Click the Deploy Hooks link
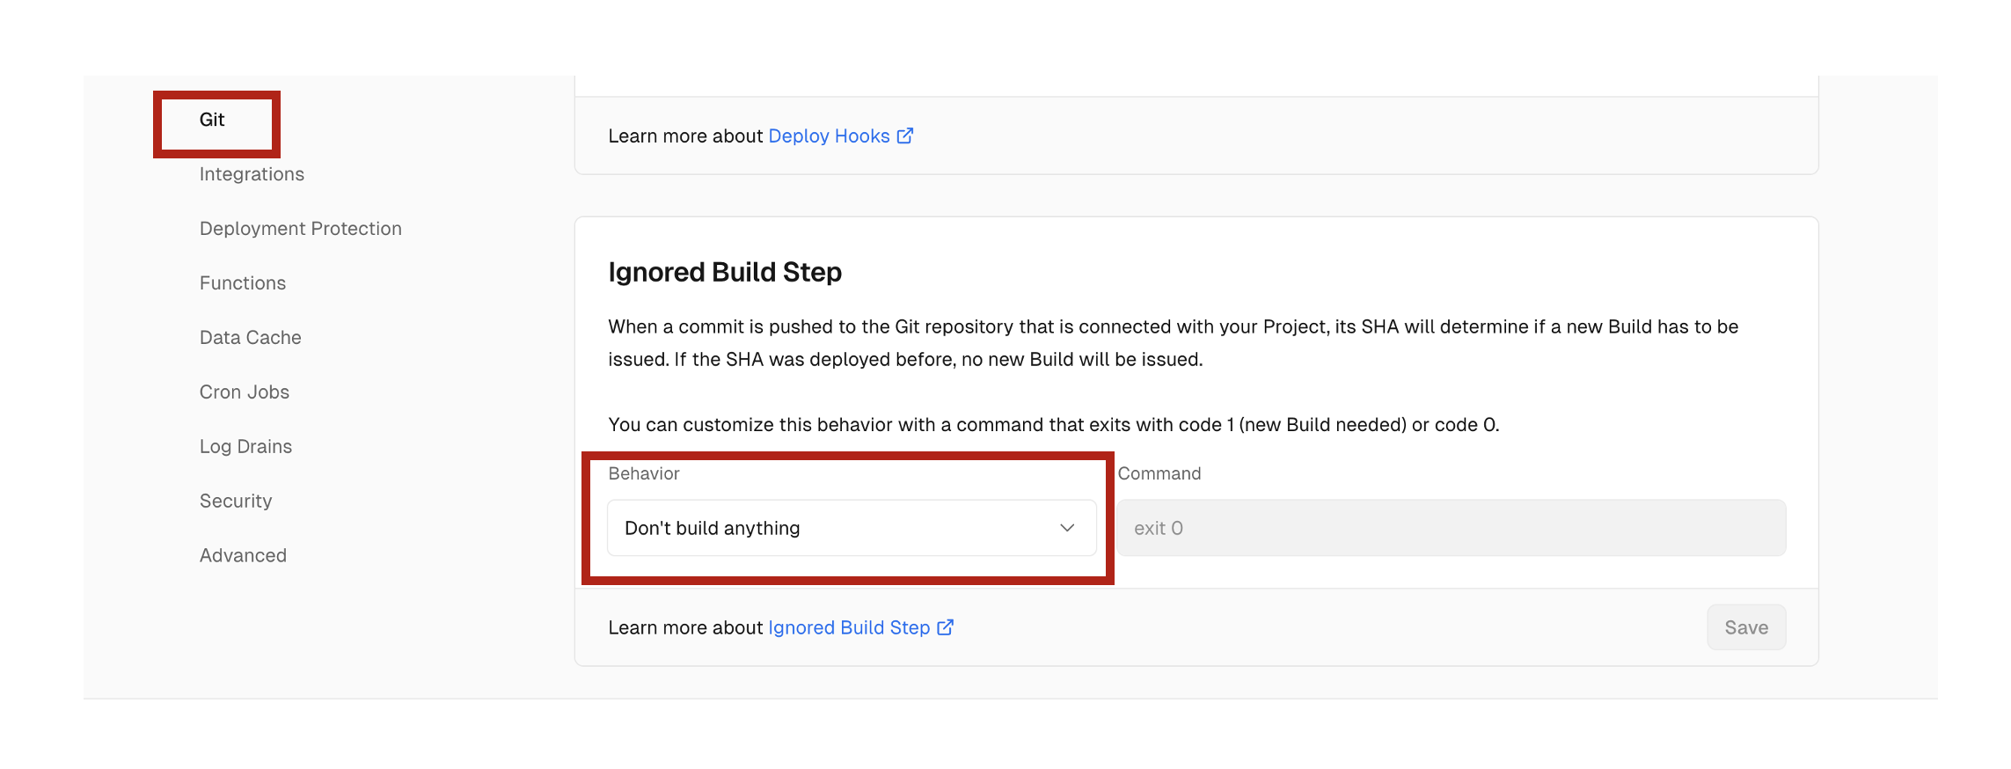The height and width of the screenshot is (769, 2011). [x=829, y=136]
